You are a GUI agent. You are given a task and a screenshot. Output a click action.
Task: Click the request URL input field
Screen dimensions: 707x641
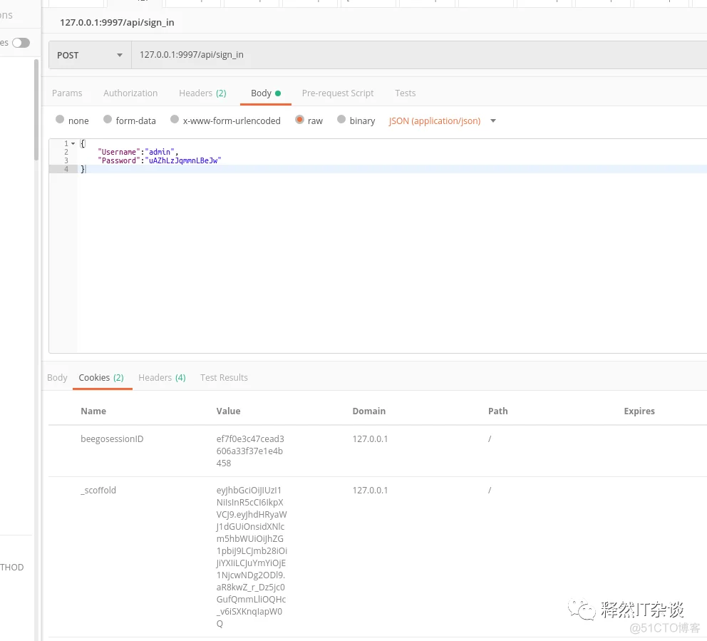[419, 55]
